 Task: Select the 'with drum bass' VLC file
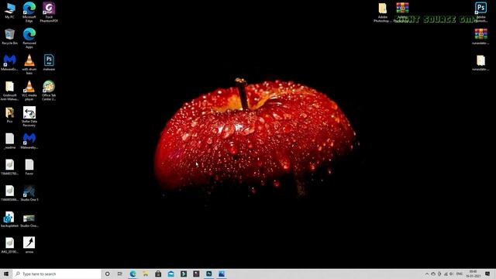tap(29, 64)
